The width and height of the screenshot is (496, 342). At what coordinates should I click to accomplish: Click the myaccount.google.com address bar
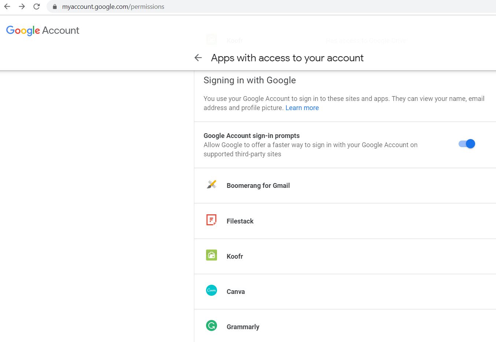(x=271, y=7)
